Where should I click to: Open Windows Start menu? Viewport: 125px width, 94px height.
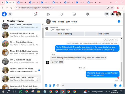tap(3, 91)
